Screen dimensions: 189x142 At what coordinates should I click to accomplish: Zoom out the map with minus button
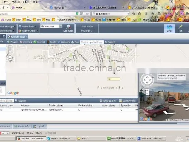[x=10, y=59]
